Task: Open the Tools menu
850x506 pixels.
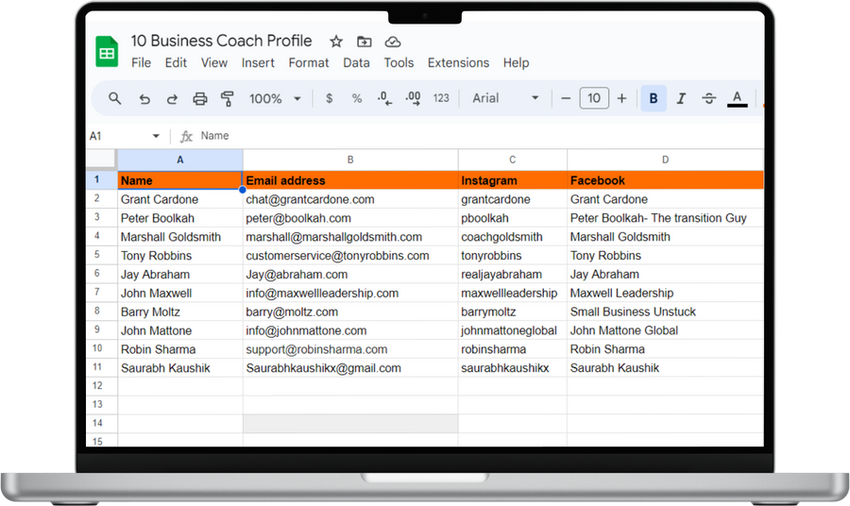Action: coord(399,63)
